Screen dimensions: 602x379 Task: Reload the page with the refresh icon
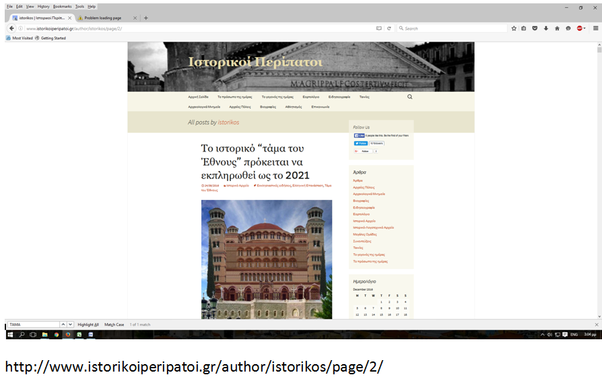click(x=389, y=28)
